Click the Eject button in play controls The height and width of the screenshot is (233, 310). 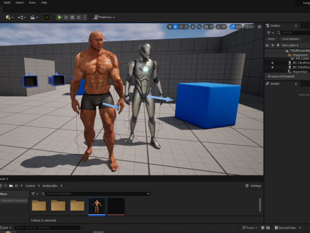(79, 17)
